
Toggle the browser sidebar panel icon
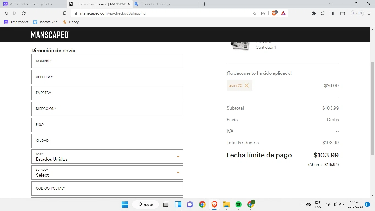[332, 13]
